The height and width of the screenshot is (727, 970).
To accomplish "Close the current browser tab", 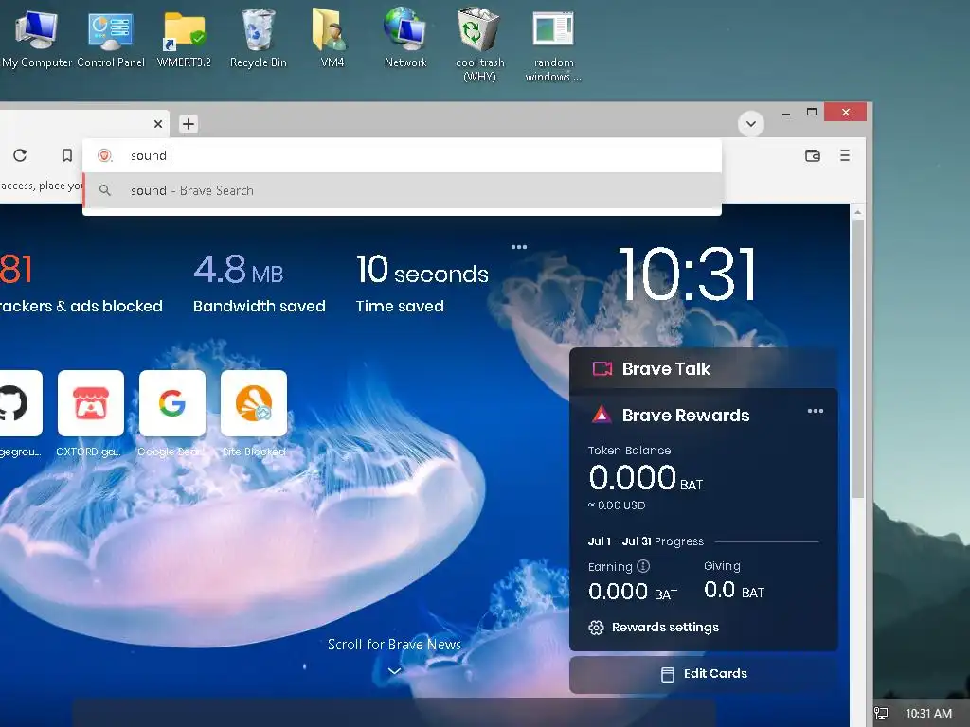I will pyautogui.click(x=158, y=124).
